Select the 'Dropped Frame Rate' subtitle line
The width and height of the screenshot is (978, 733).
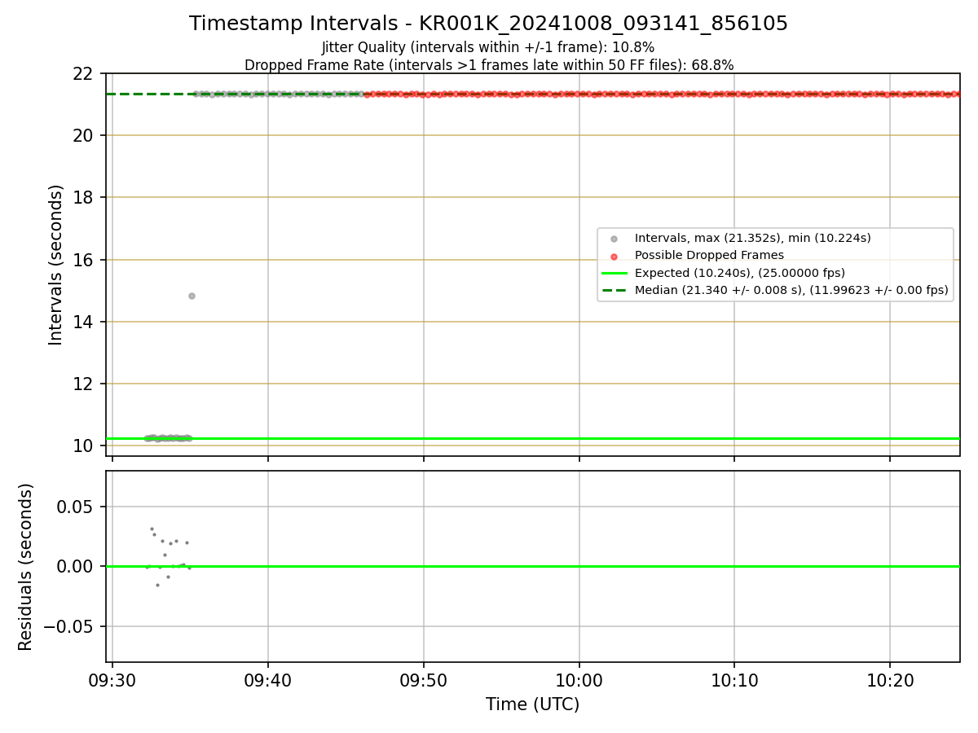(x=488, y=65)
